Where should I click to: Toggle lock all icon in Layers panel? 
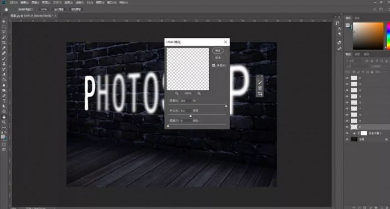pyautogui.click(x=372, y=72)
